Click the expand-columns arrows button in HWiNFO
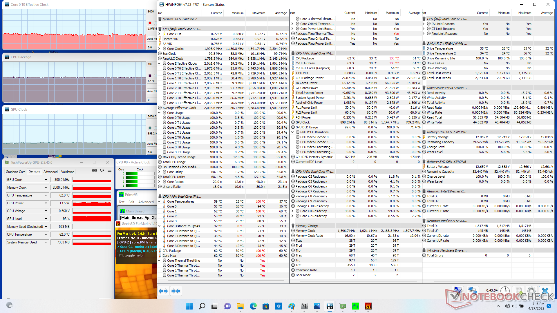This screenshot has height=313, width=557. tap(164, 291)
